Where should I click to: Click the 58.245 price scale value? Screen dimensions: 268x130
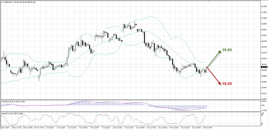264,93
